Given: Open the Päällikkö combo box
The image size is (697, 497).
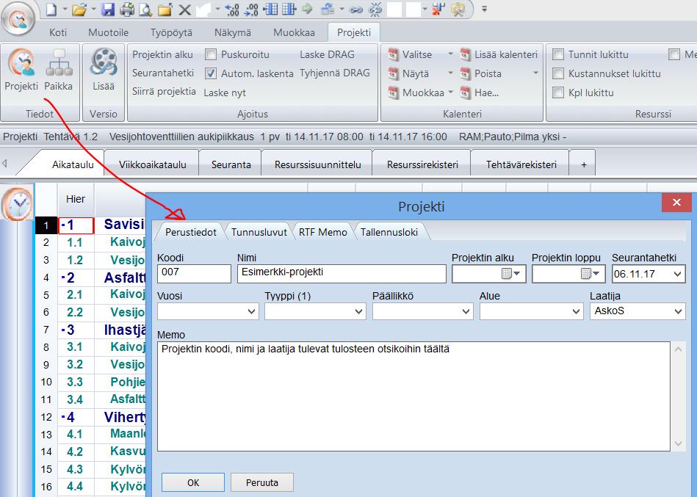Looking at the screenshot, I should tap(422, 311).
